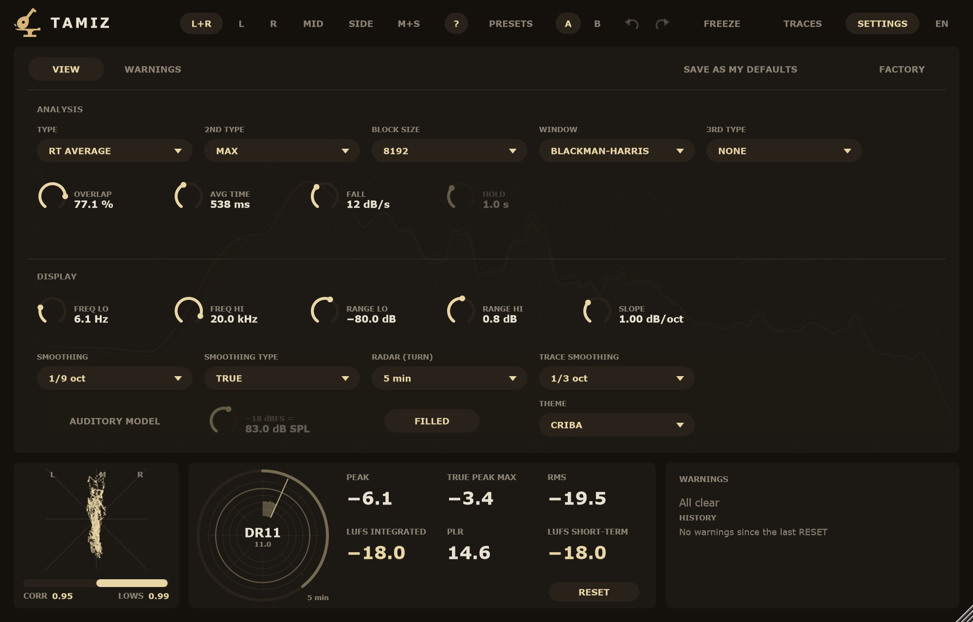Activate the A comparison slot
This screenshot has width=973, height=622.
[568, 23]
